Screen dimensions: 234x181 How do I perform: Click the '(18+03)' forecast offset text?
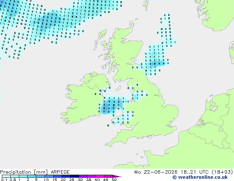click(x=222, y=172)
